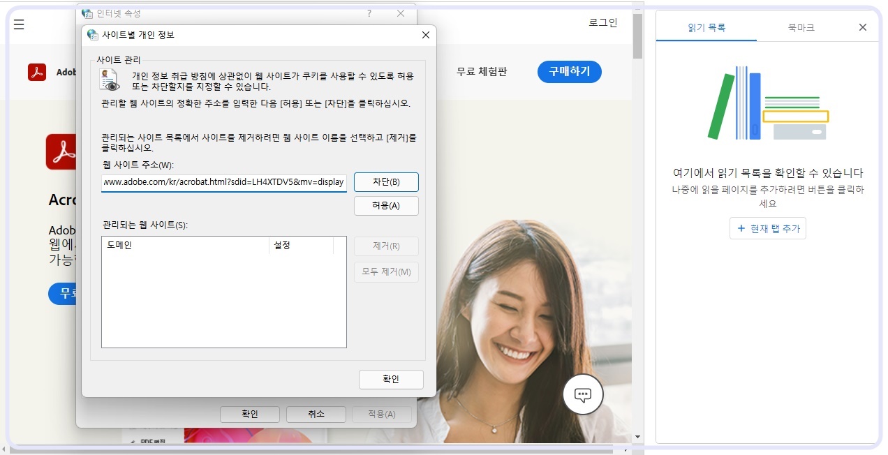Switch to the 읽기 목록 tab
This screenshot has width=888, height=455.
click(706, 28)
